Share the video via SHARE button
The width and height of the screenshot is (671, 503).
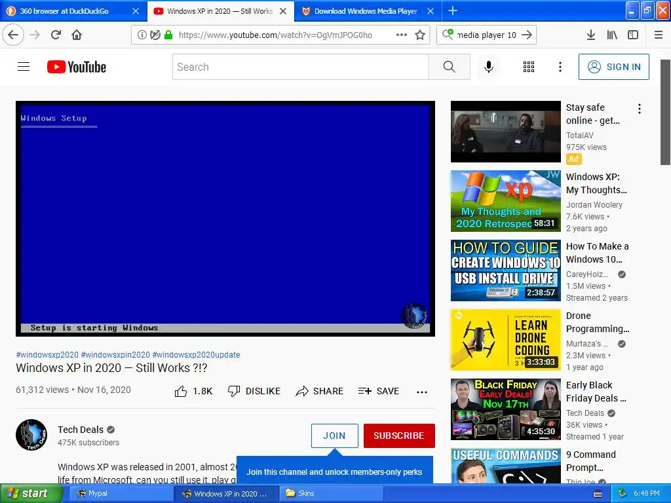pyautogui.click(x=320, y=391)
